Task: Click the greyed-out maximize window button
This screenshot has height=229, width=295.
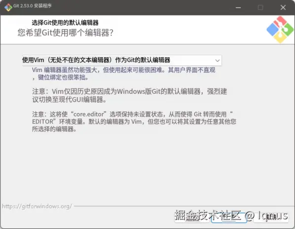Action: [260, 7]
